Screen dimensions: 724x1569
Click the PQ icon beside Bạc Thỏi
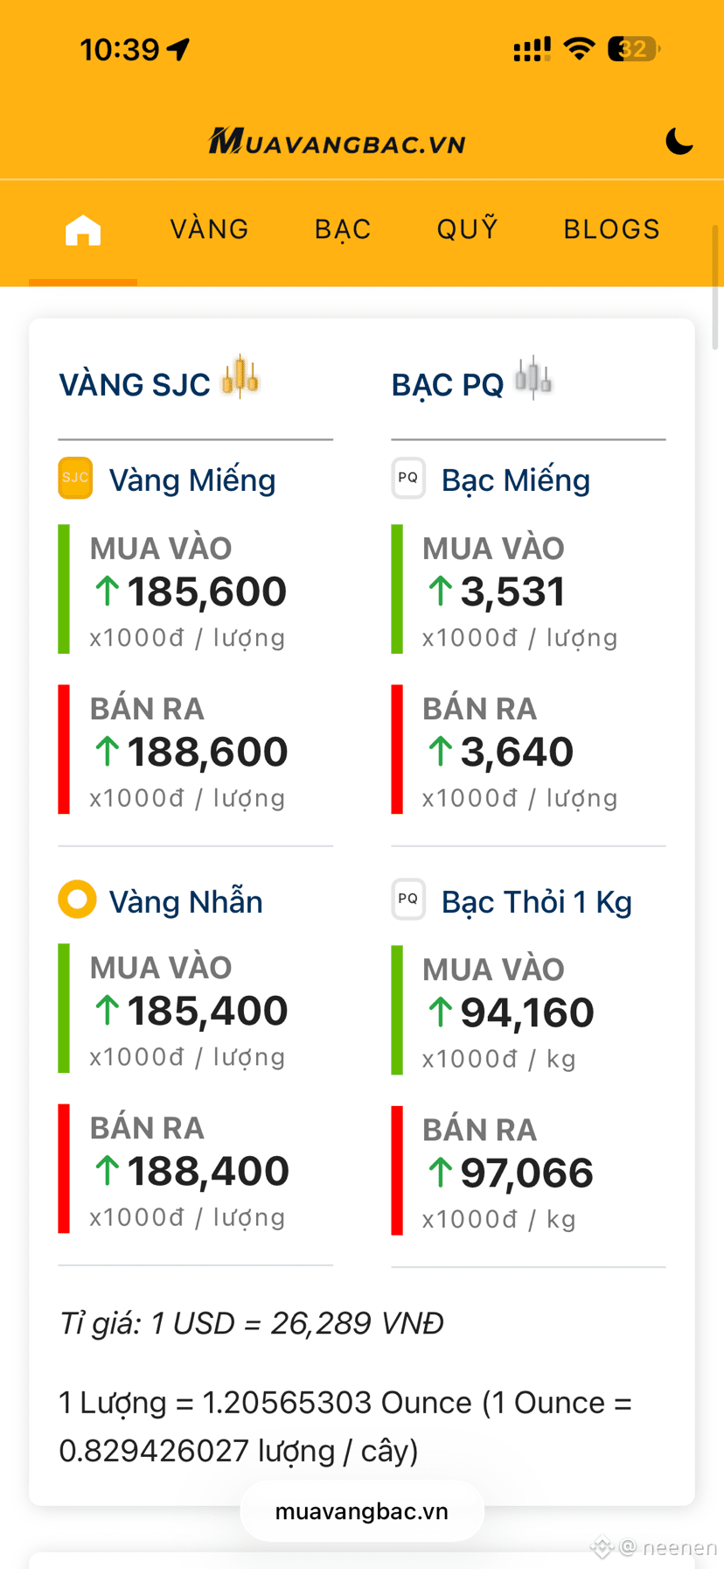click(x=408, y=899)
